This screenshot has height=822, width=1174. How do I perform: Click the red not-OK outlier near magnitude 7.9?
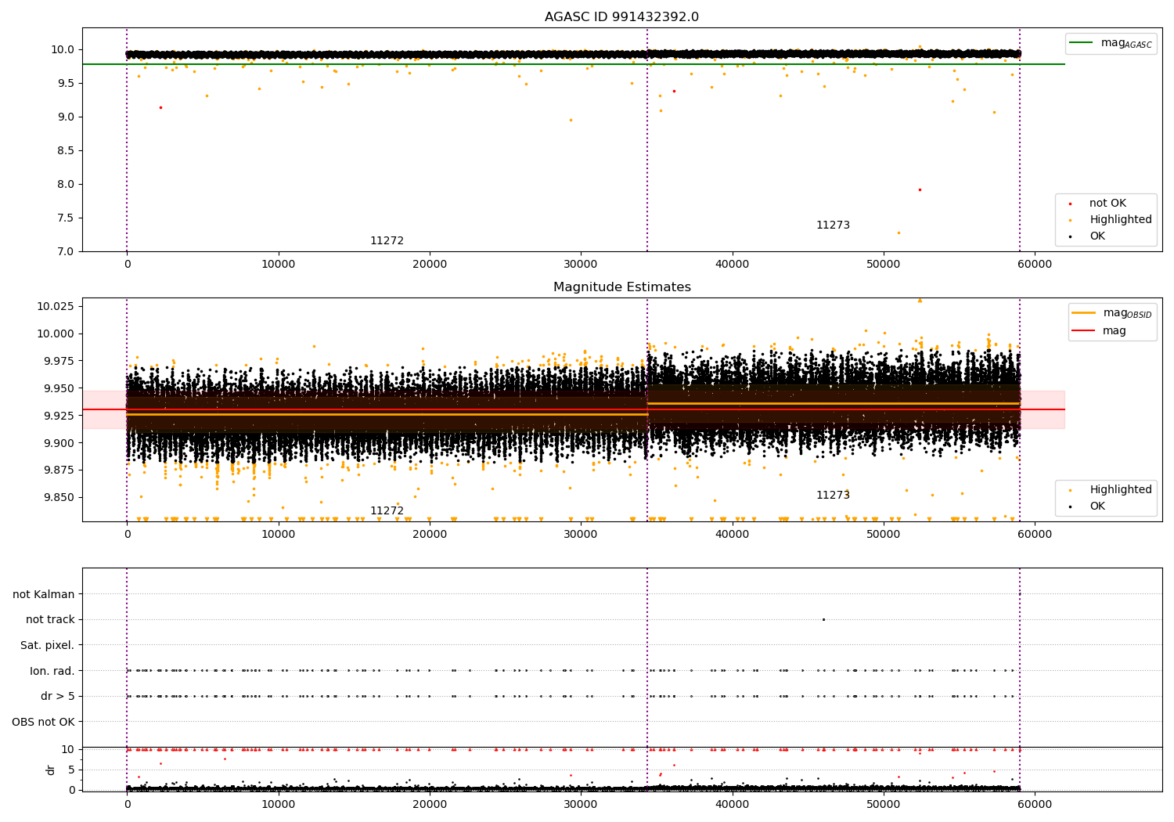920,189
